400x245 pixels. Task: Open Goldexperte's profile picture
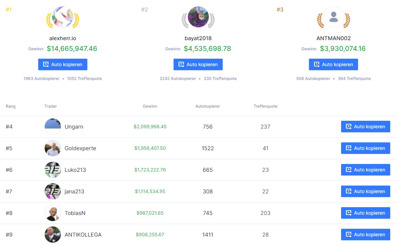click(x=53, y=148)
